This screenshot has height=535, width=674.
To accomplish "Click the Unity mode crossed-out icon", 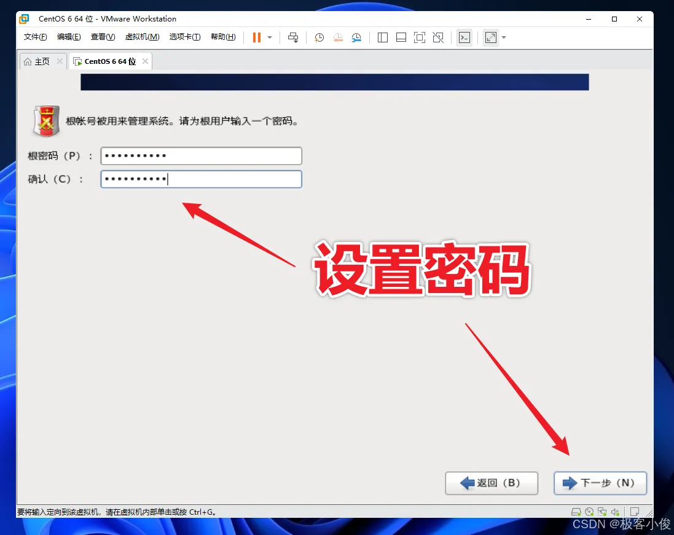I will coord(438,37).
